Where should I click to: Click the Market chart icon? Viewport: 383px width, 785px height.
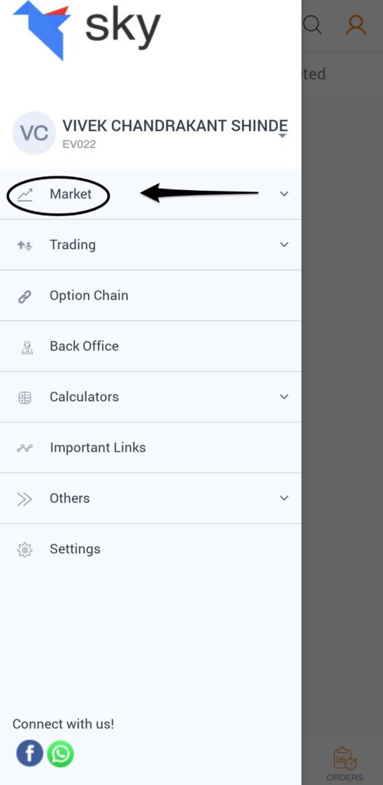tap(25, 195)
